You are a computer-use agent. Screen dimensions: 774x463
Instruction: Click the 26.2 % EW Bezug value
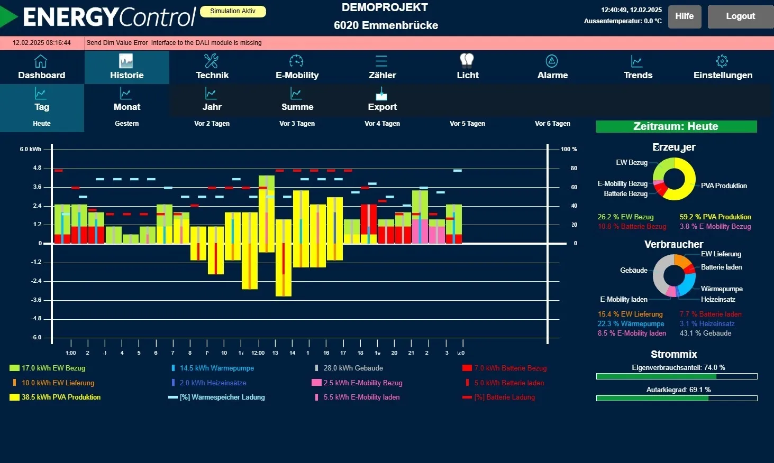click(x=625, y=217)
